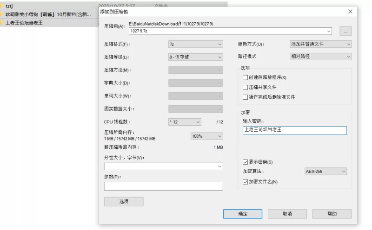Confirm with the 确定 button

(x=243, y=214)
